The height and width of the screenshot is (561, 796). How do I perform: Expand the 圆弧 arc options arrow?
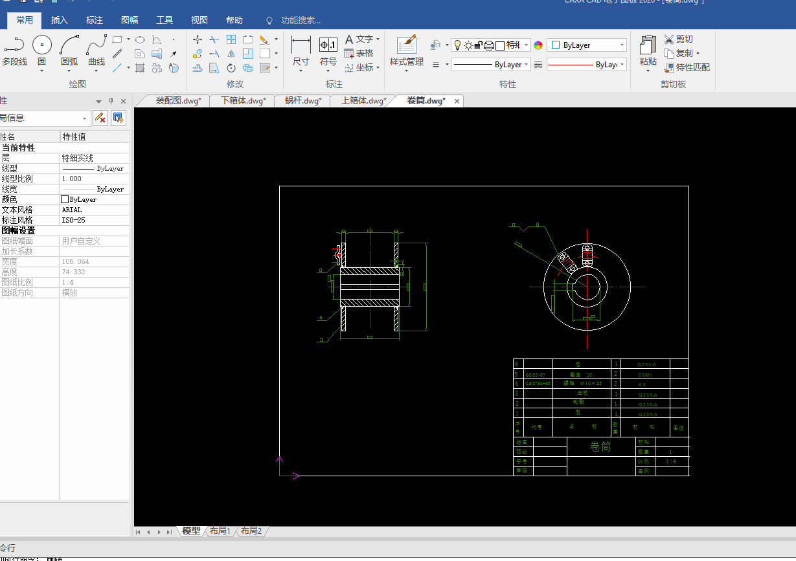(69, 71)
